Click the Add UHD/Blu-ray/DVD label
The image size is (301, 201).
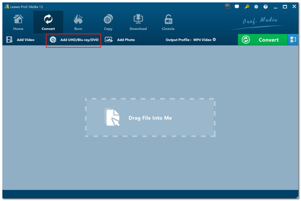tap(79, 40)
